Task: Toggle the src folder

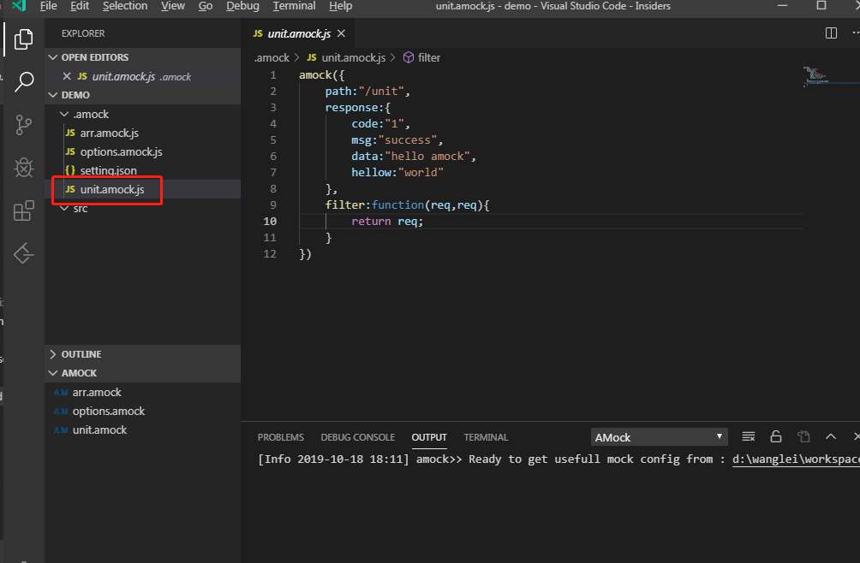Action: [x=142, y=208]
